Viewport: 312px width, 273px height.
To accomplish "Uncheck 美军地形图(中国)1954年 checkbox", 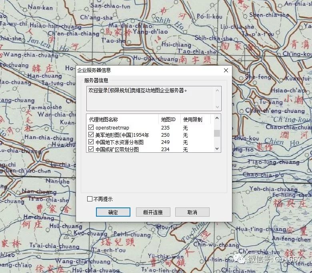I will [91, 135].
